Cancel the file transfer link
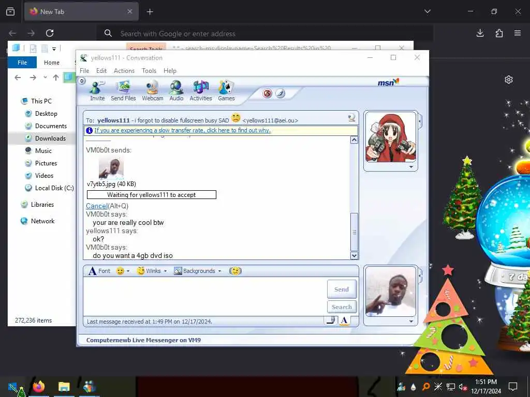This screenshot has height=397, width=530. tap(97, 206)
